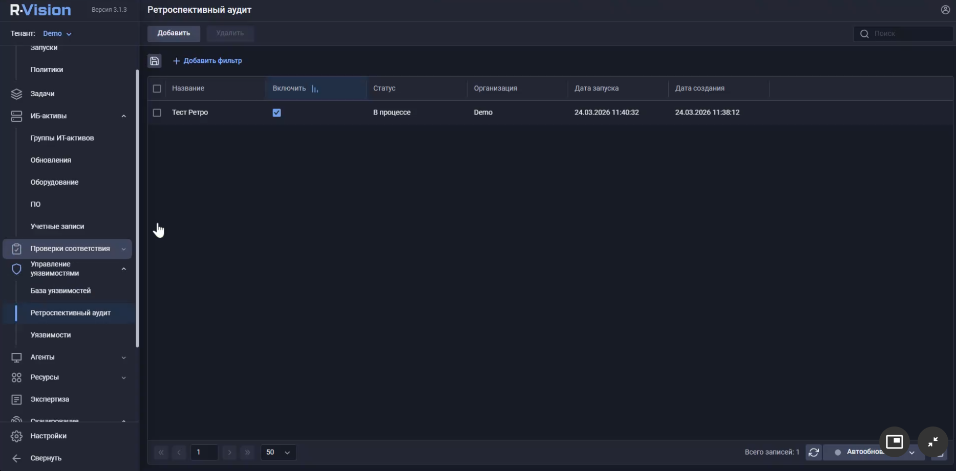Open the Vulnerability Database menu item

click(60, 291)
